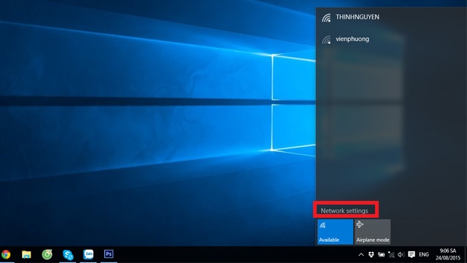The height and width of the screenshot is (263, 467).
Task: Click the battery status tray icon
Action: pyautogui.click(x=381, y=255)
